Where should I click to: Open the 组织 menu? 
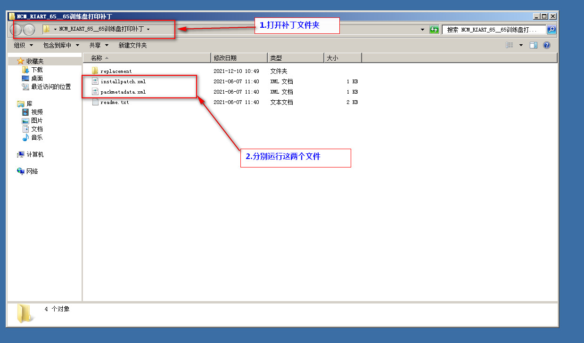point(23,45)
